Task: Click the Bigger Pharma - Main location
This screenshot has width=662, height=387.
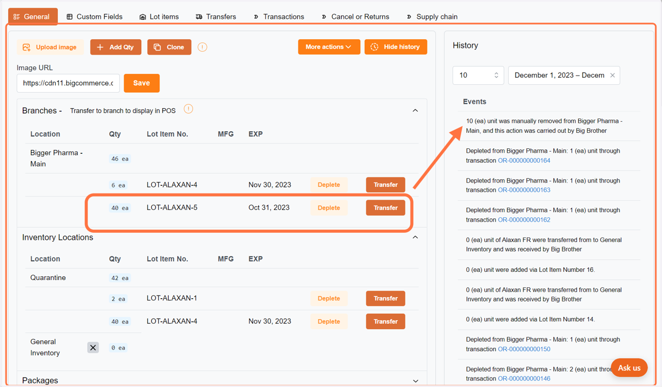Action: pyautogui.click(x=56, y=158)
